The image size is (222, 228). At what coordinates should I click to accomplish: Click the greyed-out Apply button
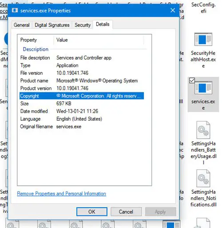pos(160,212)
